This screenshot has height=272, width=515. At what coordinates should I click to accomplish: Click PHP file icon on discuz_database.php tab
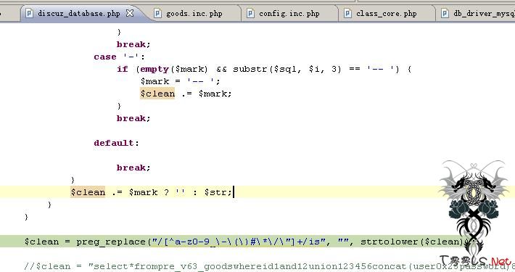tap(29, 13)
